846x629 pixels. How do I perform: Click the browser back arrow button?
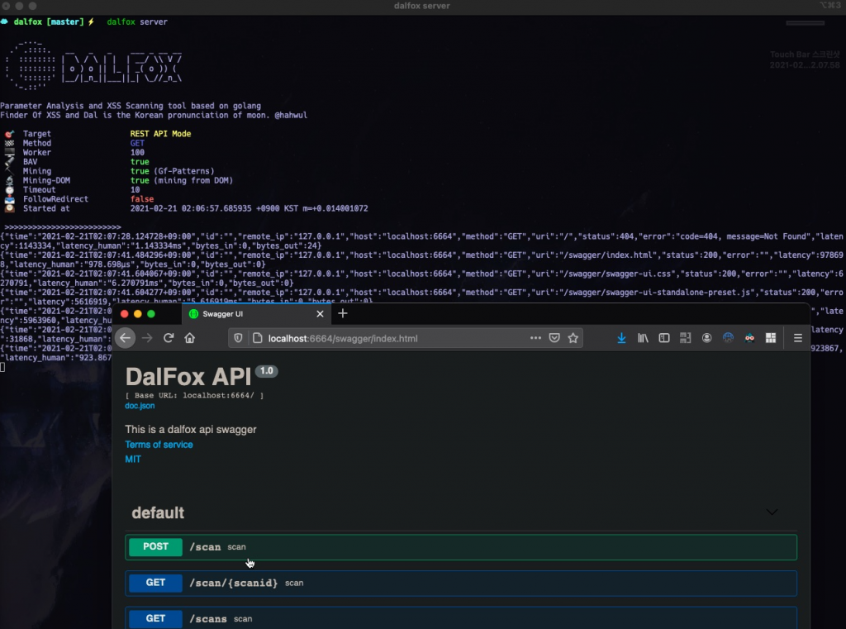[126, 338]
